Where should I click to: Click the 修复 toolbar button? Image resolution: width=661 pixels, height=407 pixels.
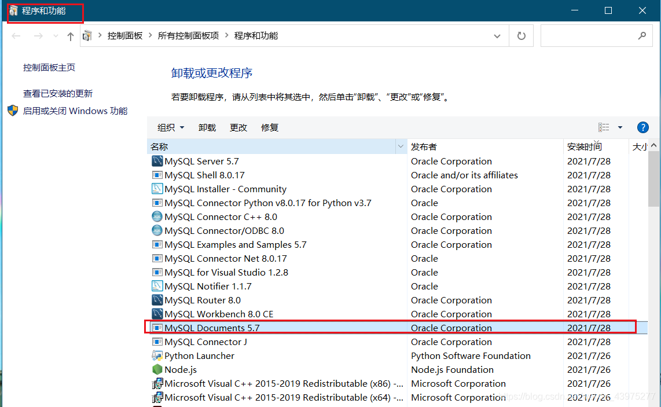[269, 127]
